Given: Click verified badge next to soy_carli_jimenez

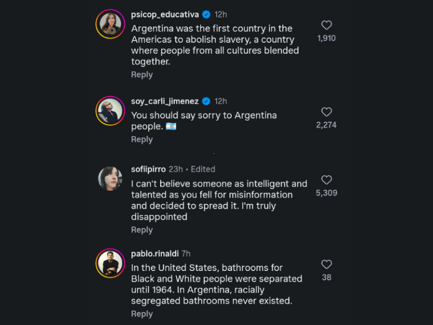Looking at the screenshot, I should (x=206, y=102).
